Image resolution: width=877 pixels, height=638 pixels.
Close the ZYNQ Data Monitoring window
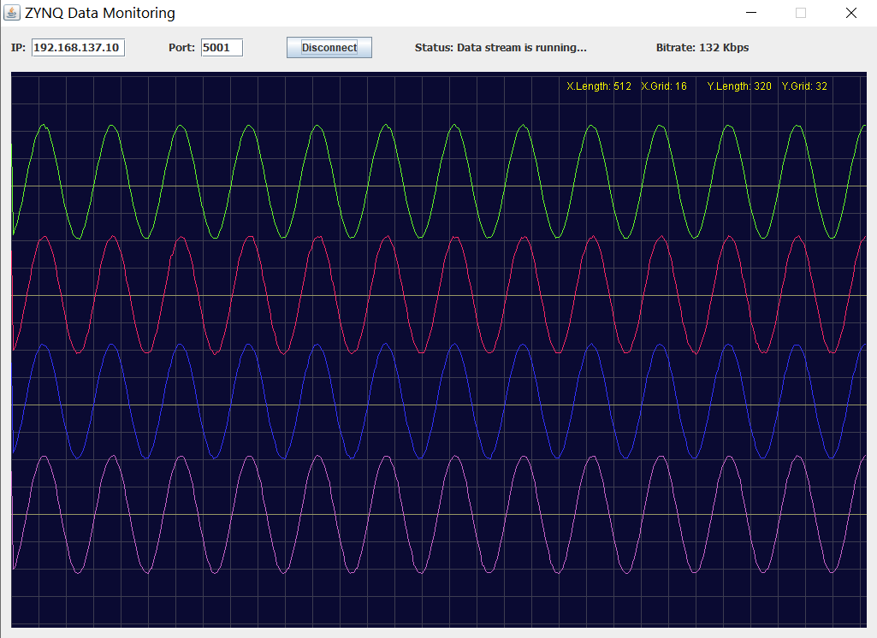pyautogui.click(x=851, y=12)
